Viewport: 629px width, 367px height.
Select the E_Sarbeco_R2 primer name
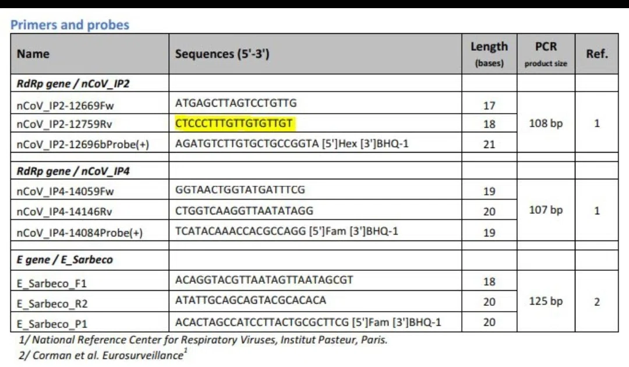[52, 304]
